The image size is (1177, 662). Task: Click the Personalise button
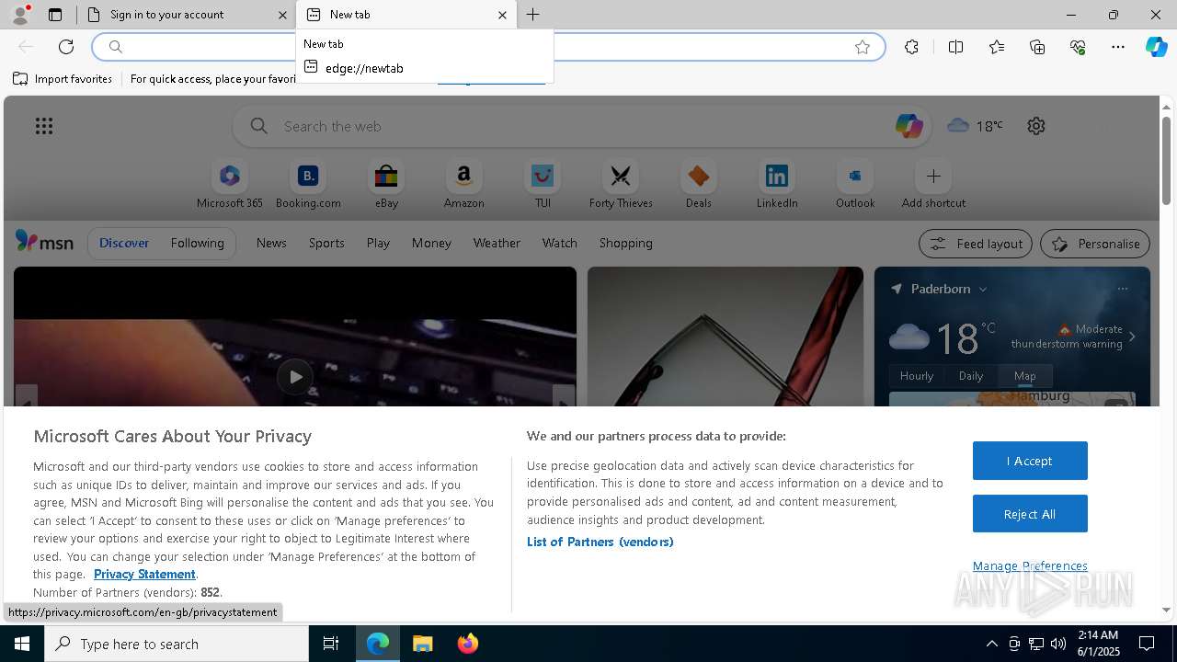(1095, 244)
